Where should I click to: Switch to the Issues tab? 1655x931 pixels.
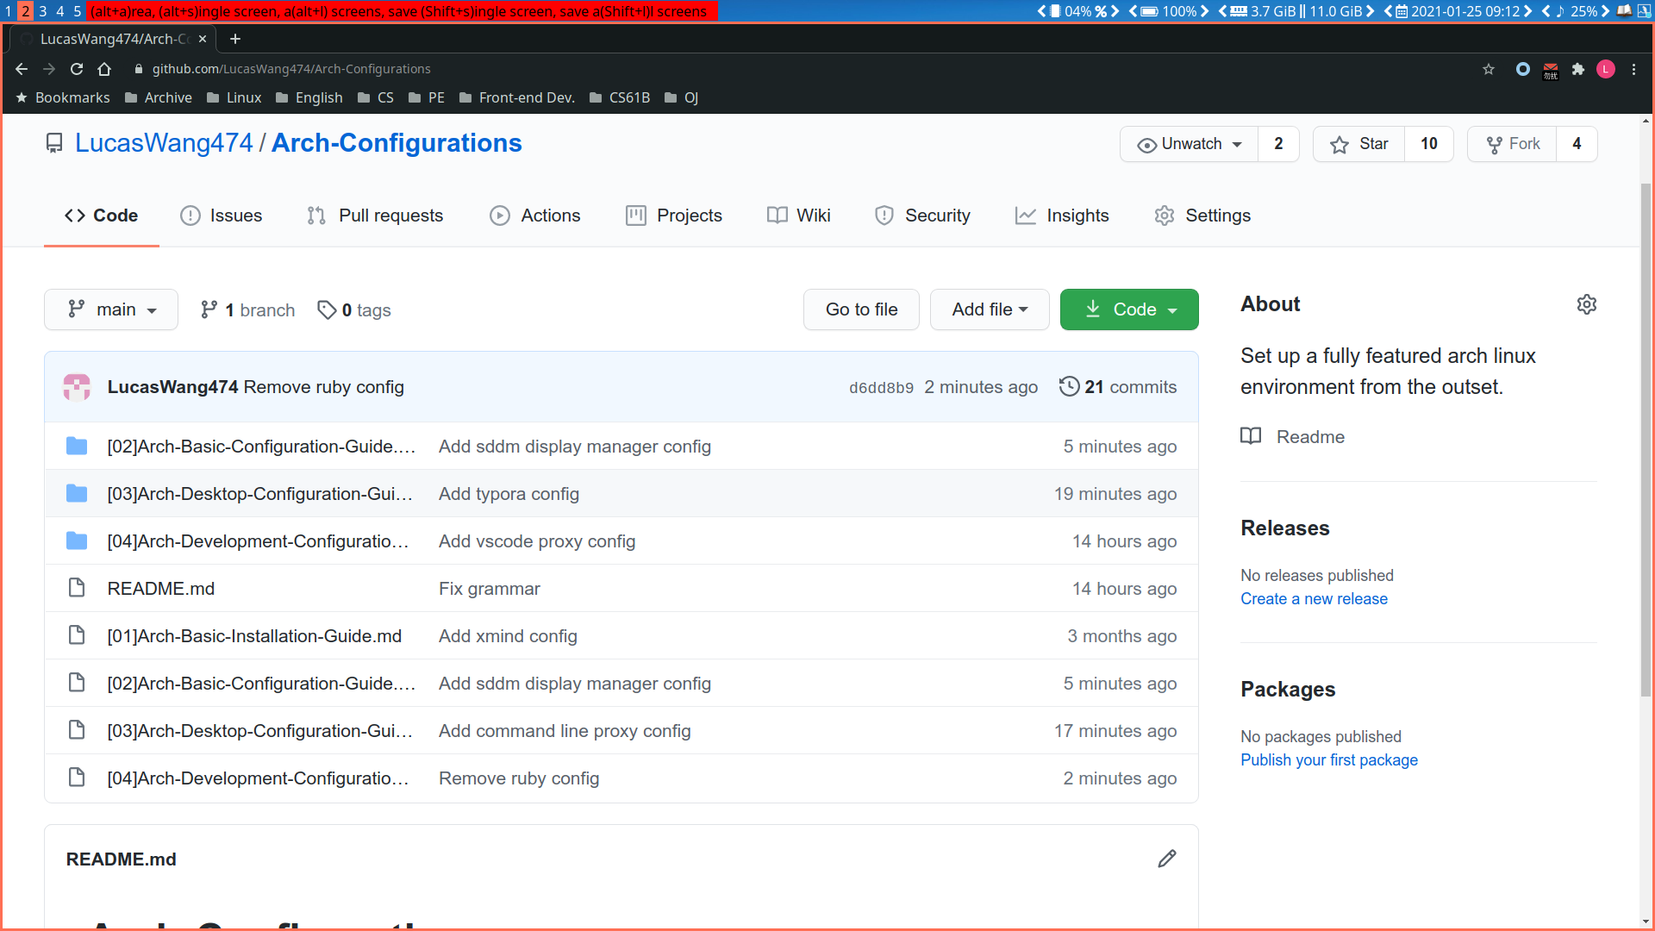pyautogui.click(x=221, y=216)
